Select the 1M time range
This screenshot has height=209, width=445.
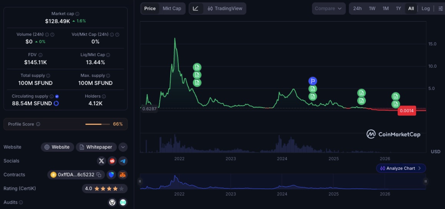click(385, 8)
